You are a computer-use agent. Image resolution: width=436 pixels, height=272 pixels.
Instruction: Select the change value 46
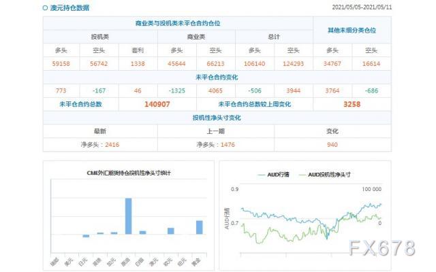tap(138, 90)
